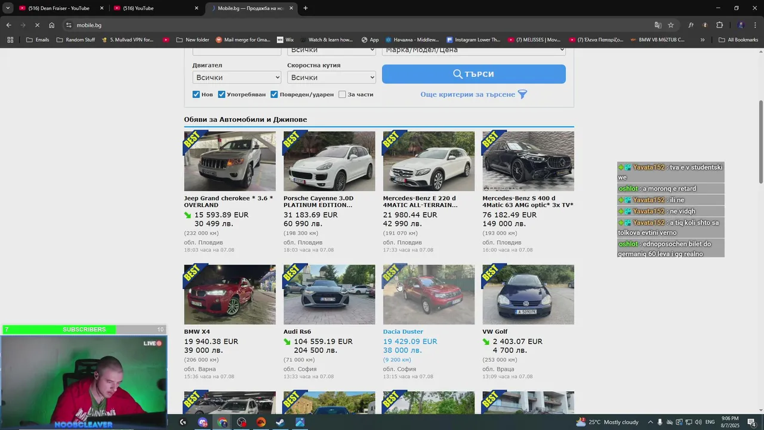Image resolution: width=764 pixels, height=430 pixels.
Task: Open the Emails bookmark folder
Action: click(x=38, y=40)
